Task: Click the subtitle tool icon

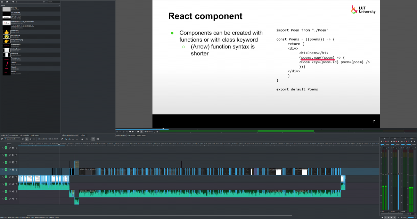Action: [x=98, y=139]
